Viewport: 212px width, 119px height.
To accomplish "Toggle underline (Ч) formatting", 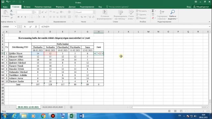I will click(x=25, y=17).
